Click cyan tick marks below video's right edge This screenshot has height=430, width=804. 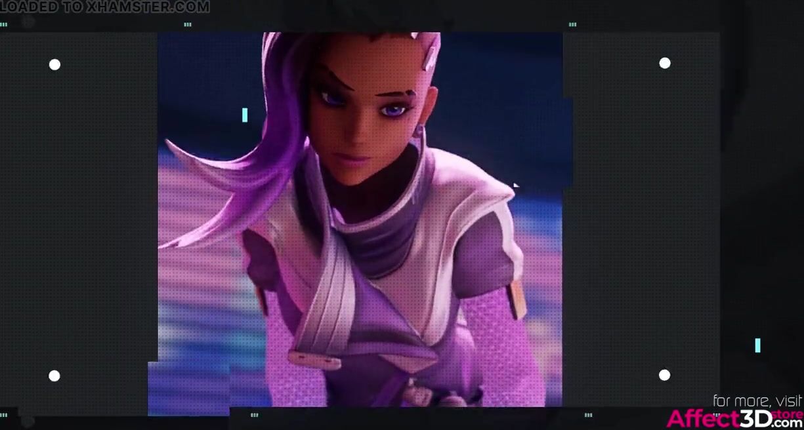588,415
